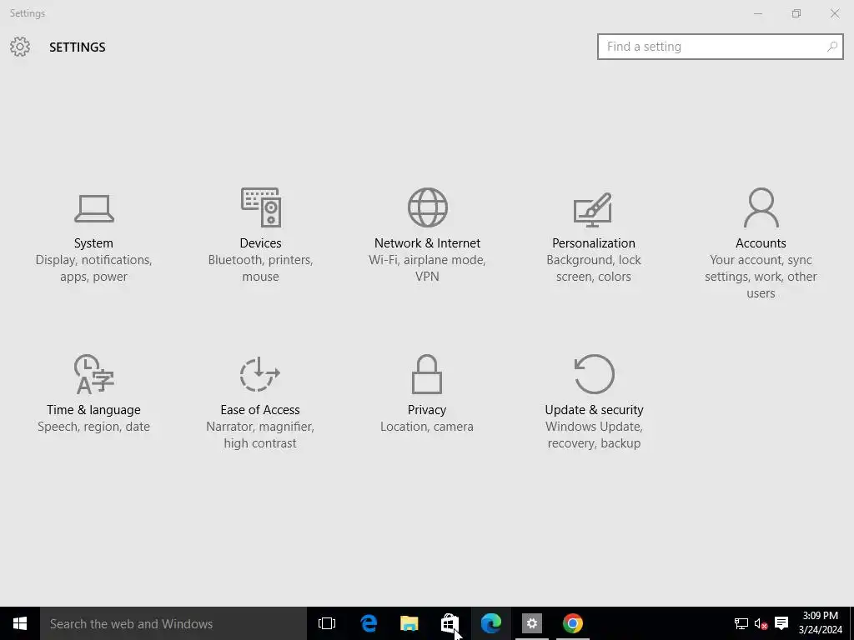Open the Network & Internet globe icon
854x640 pixels.
pyautogui.click(x=428, y=207)
